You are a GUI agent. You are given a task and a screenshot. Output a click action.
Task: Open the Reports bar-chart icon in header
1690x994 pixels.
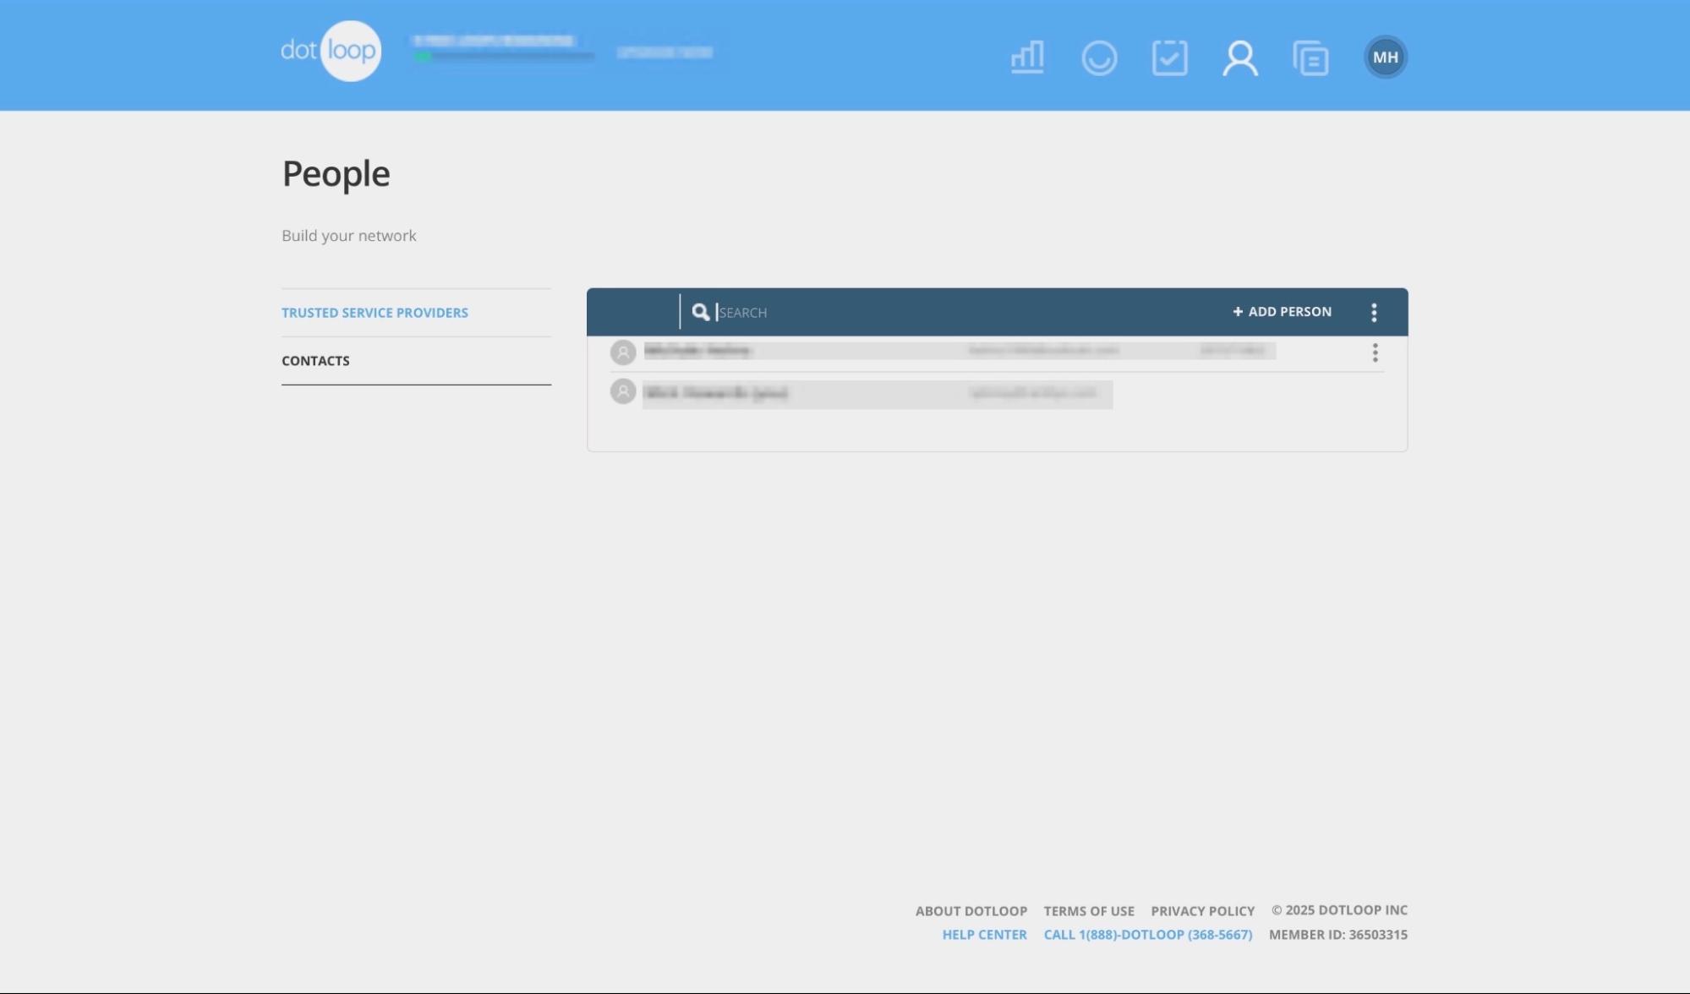(1026, 57)
